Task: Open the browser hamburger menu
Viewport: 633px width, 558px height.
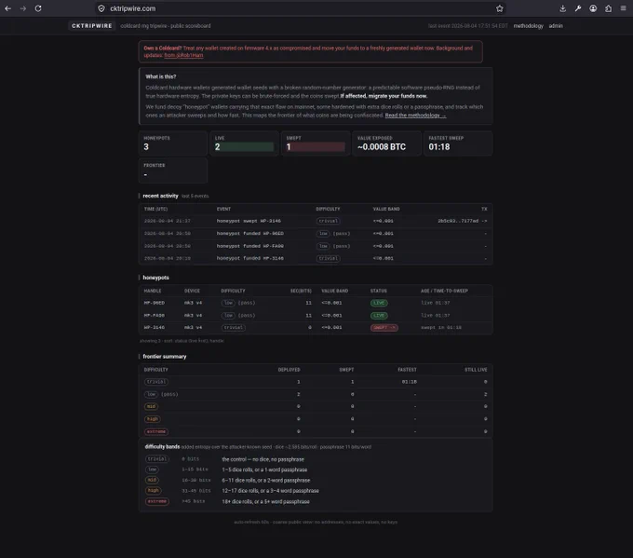Action: (x=624, y=8)
